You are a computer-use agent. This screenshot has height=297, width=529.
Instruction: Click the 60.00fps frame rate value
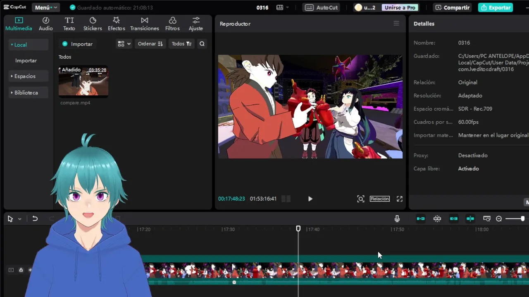pyautogui.click(x=468, y=122)
